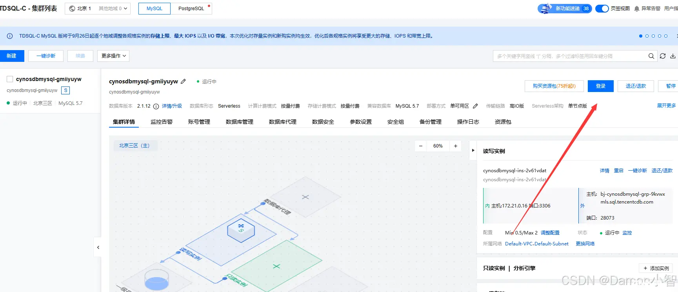Refresh the cluster list
The width and height of the screenshot is (678, 292).
[663, 56]
